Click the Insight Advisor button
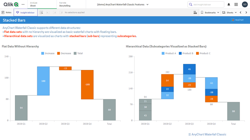The height and width of the screenshot is (140, 250). click(26, 12)
